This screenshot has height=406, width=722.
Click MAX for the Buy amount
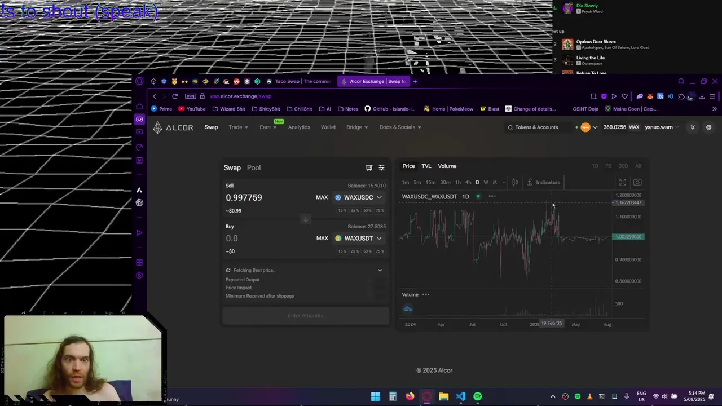[322, 238]
